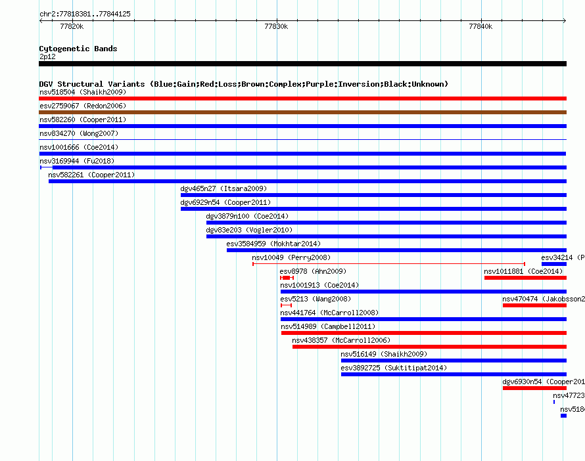Open the dgv6930n54 (Cooper) variant label

coord(543,382)
